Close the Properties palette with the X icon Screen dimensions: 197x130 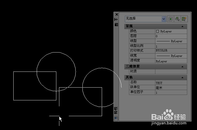point(116,14)
